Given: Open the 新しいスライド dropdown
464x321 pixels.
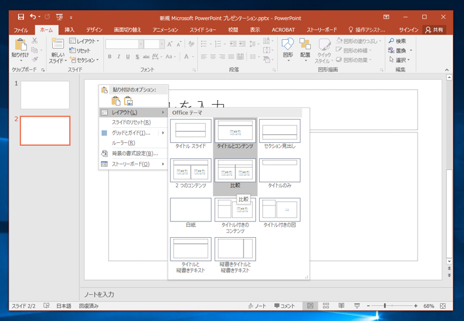Looking at the screenshot, I should (x=57, y=60).
